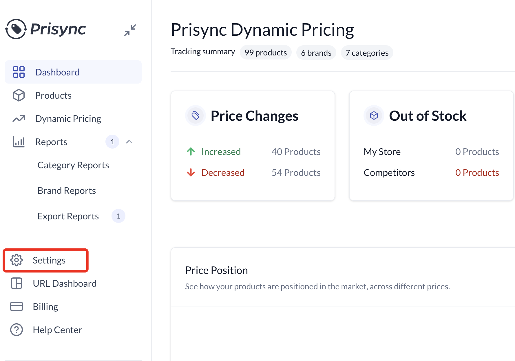
Task: Select the Decreased price changes label
Action: coord(223,172)
